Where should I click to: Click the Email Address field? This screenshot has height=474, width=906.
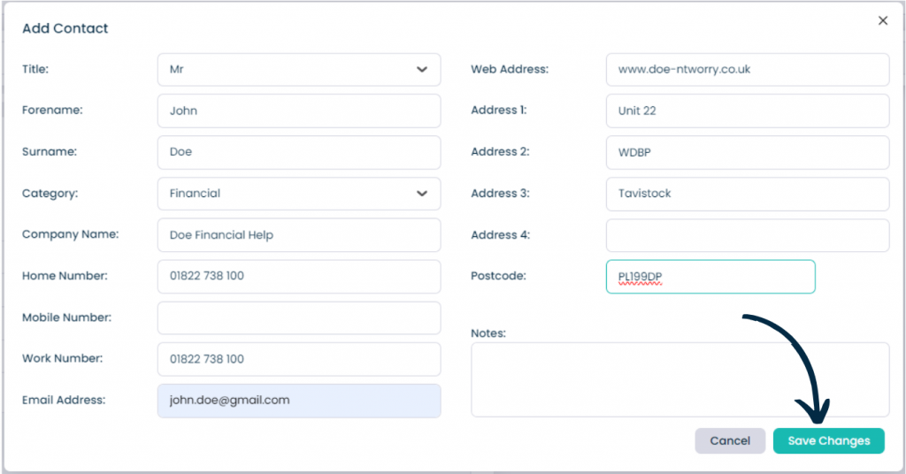click(x=299, y=401)
